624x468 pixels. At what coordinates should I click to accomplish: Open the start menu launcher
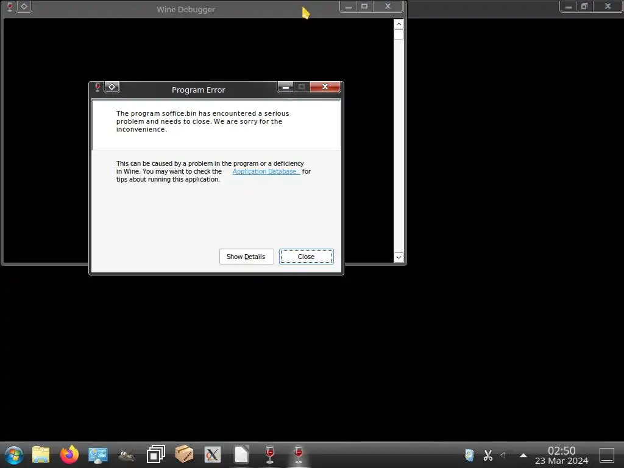(x=14, y=455)
